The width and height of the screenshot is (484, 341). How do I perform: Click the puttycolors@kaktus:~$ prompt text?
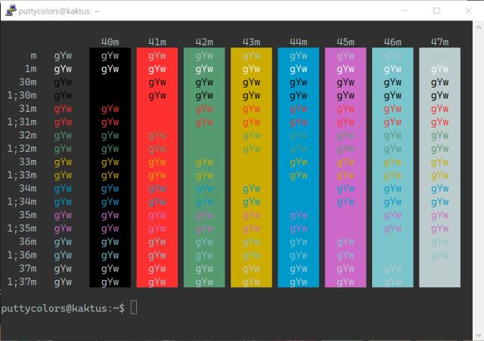(63, 308)
